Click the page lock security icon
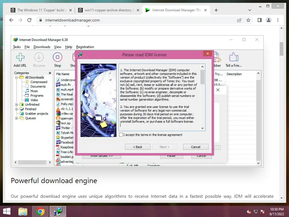This screenshot has height=217, width=289. pyautogui.click(x=41, y=20)
